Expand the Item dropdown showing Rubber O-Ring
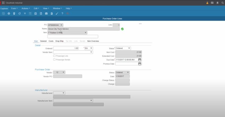The width and height of the screenshot is (225, 117). click(86, 33)
